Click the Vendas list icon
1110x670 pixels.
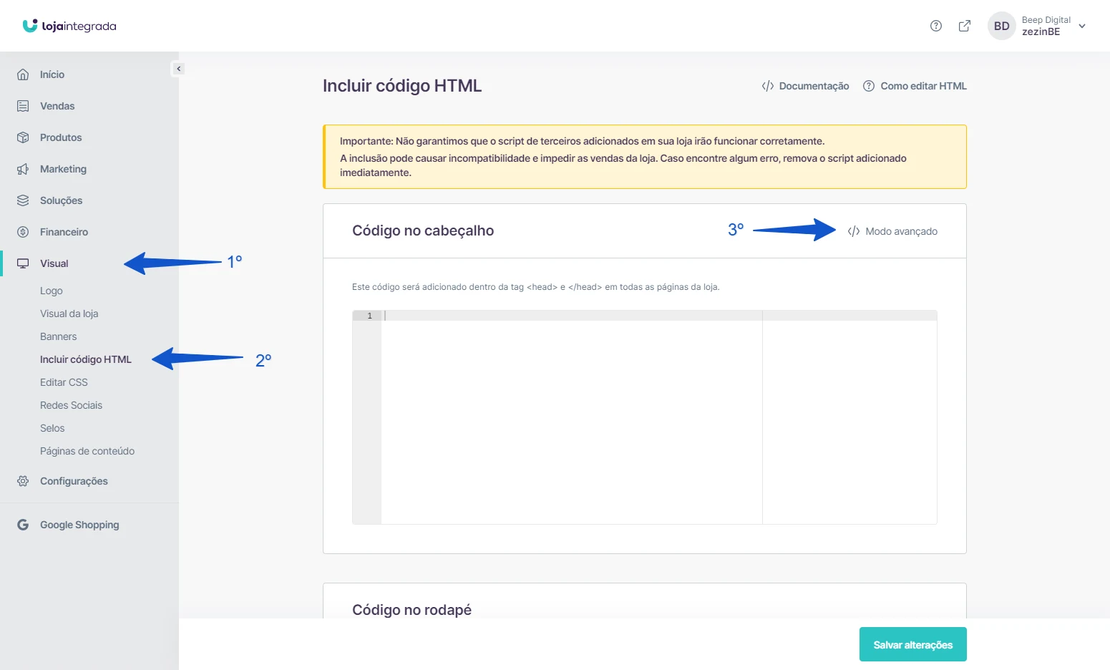click(x=23, y=106)
